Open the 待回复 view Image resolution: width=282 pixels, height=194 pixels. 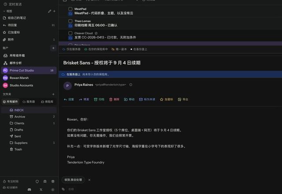tap(29, 25)
